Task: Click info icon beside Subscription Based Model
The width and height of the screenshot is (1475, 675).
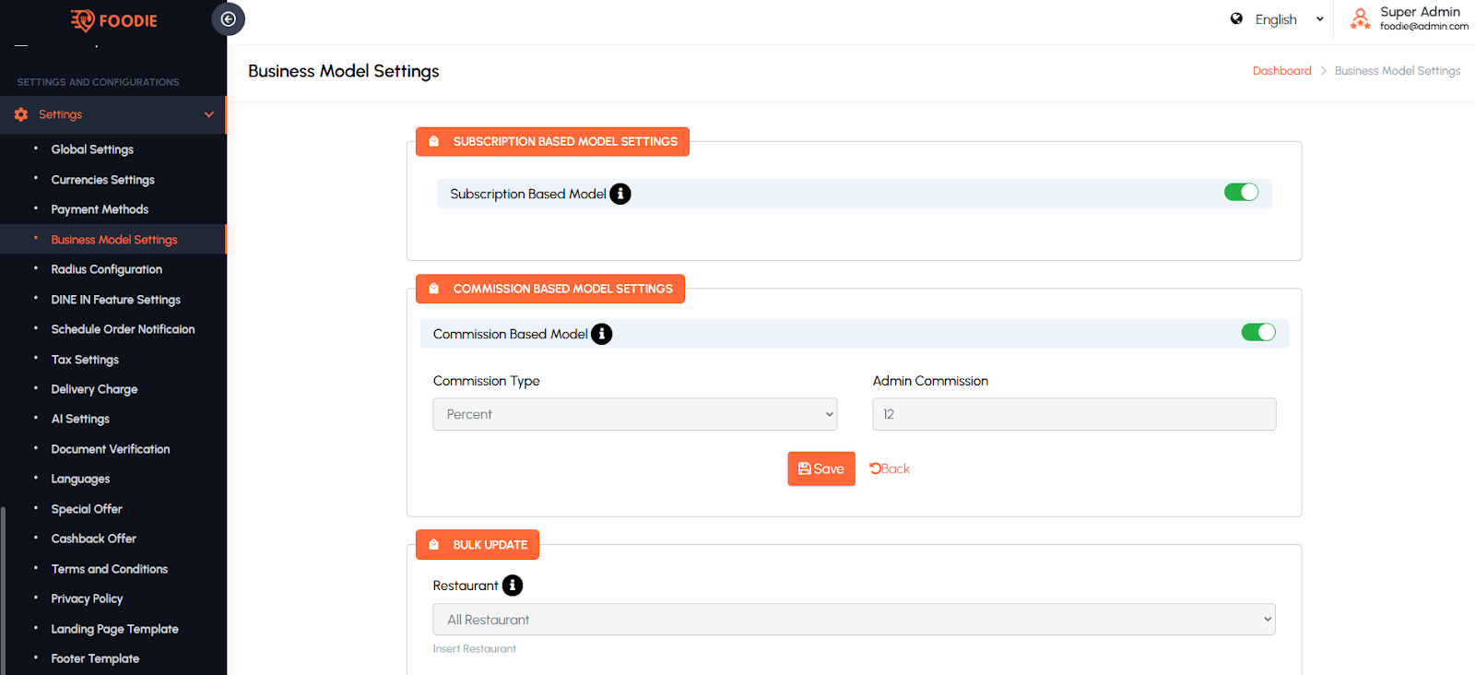Action: (x=620, y=194)
